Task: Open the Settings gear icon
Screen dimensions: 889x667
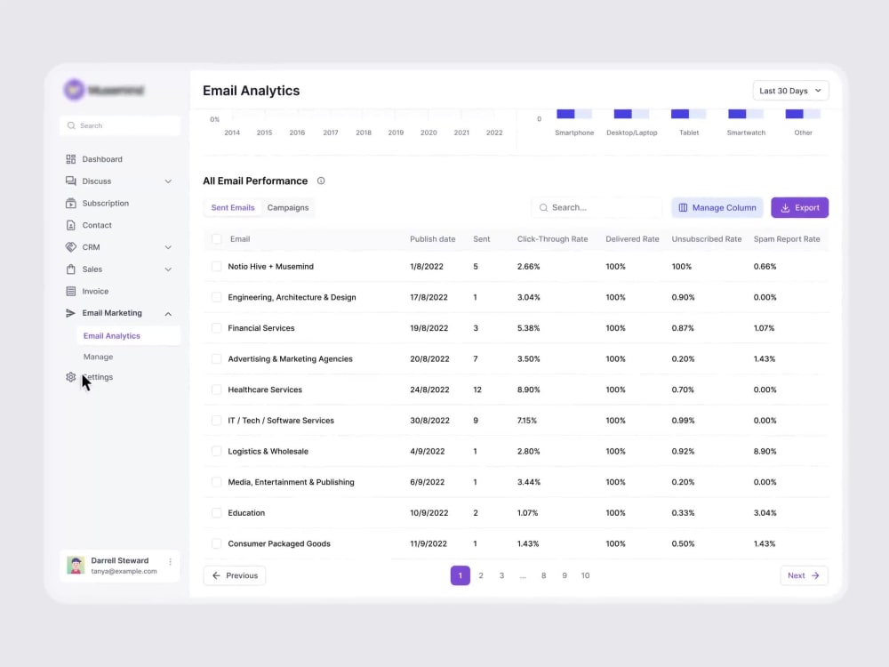Action: click(71, 377)
